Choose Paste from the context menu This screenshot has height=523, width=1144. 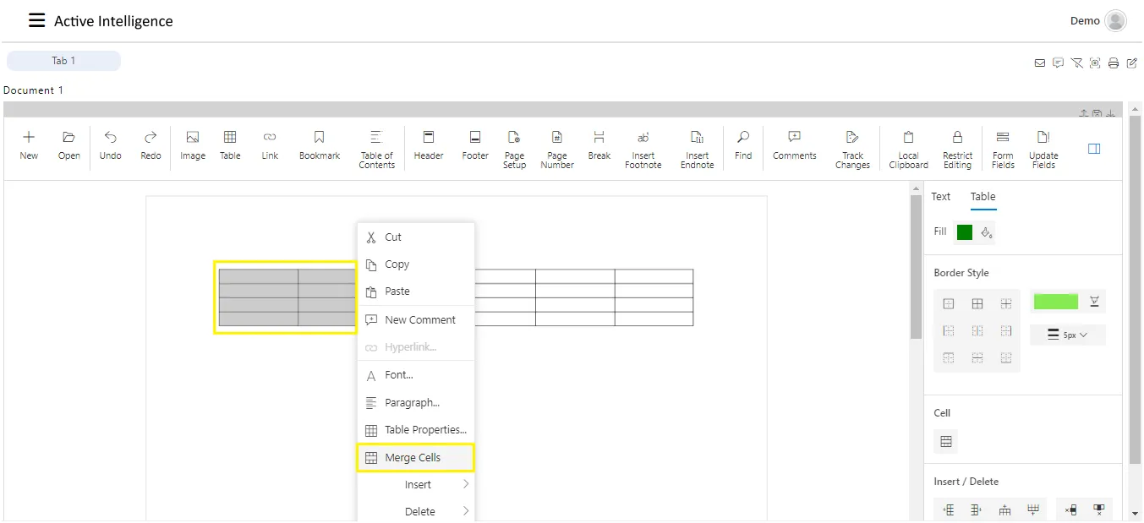coord(416,291)
